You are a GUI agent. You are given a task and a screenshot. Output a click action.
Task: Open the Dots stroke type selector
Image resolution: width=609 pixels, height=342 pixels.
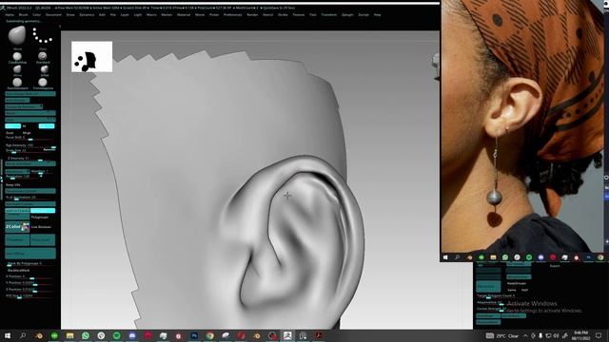[x=42, y=36]
